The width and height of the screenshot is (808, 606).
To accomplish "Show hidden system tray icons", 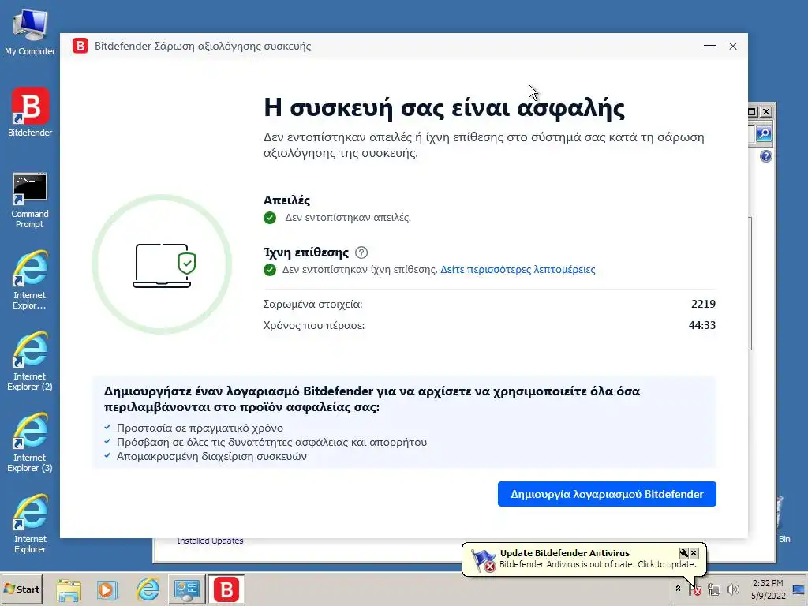I will [x=678, y=589].
